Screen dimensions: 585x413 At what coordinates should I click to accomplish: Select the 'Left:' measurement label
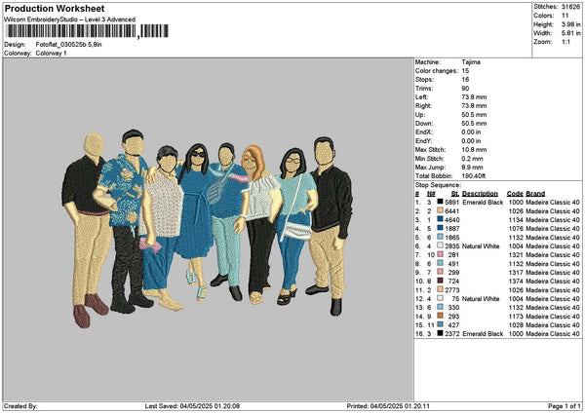point(421,96)
